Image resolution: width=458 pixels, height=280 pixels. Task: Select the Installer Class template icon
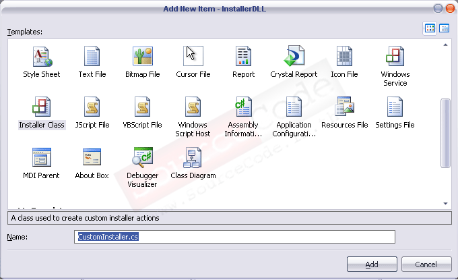point(42,107)
